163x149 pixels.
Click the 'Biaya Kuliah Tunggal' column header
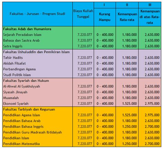point(83,14)
